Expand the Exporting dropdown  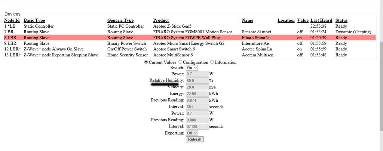(x=192, y=133)
